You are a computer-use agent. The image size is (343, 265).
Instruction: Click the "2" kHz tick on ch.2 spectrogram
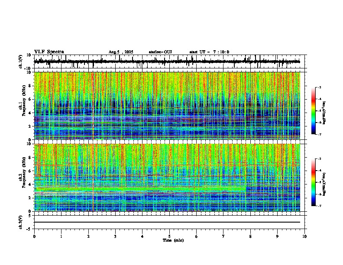(30, 198)
